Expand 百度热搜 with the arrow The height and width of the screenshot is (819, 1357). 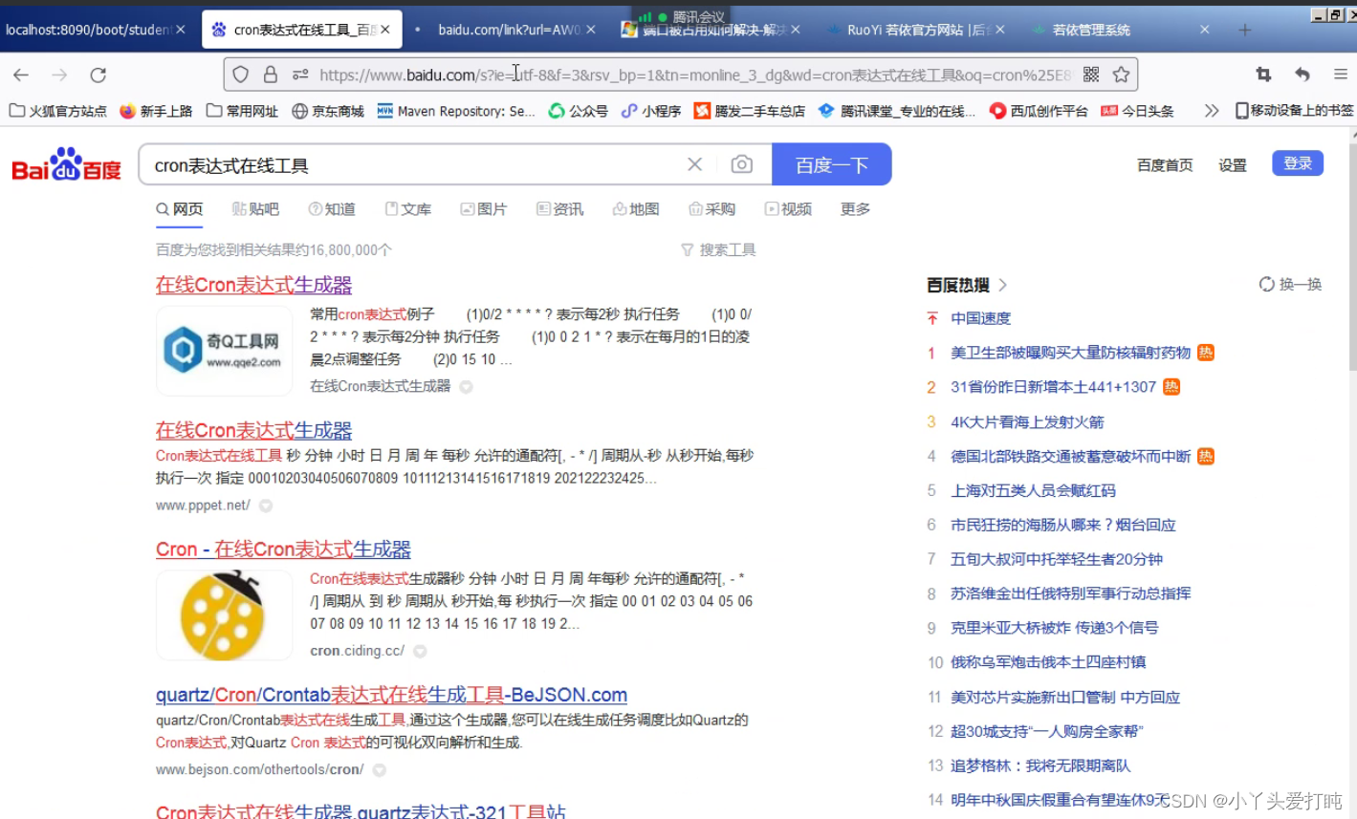click(1002, 285)
